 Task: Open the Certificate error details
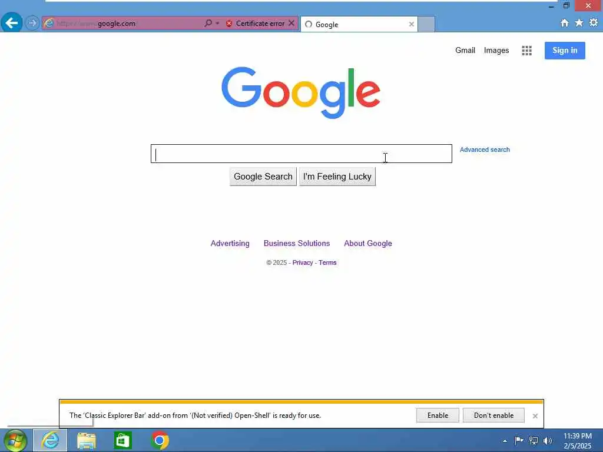(260, 24)
